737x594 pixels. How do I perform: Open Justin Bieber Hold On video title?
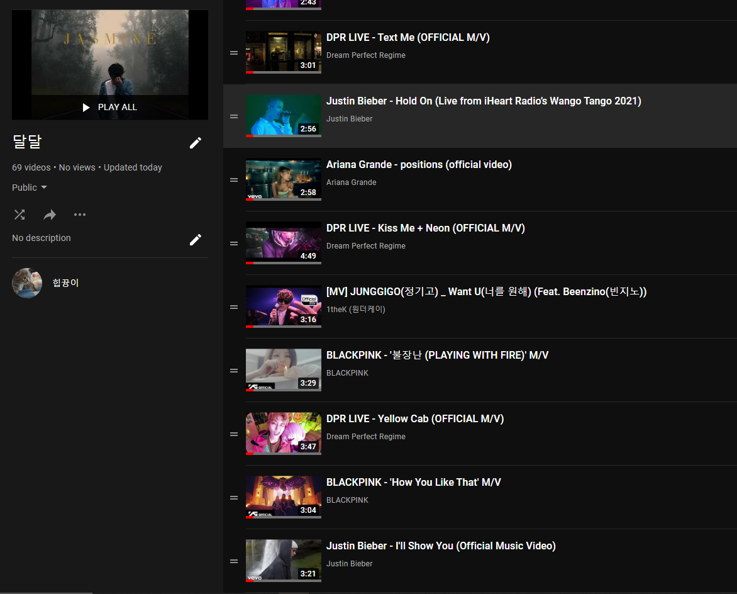pos(484,101)
